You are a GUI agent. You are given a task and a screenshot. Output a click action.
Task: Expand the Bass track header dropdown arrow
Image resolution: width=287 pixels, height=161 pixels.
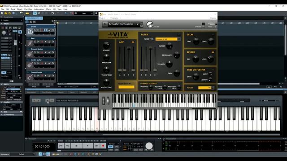(55, 38)
